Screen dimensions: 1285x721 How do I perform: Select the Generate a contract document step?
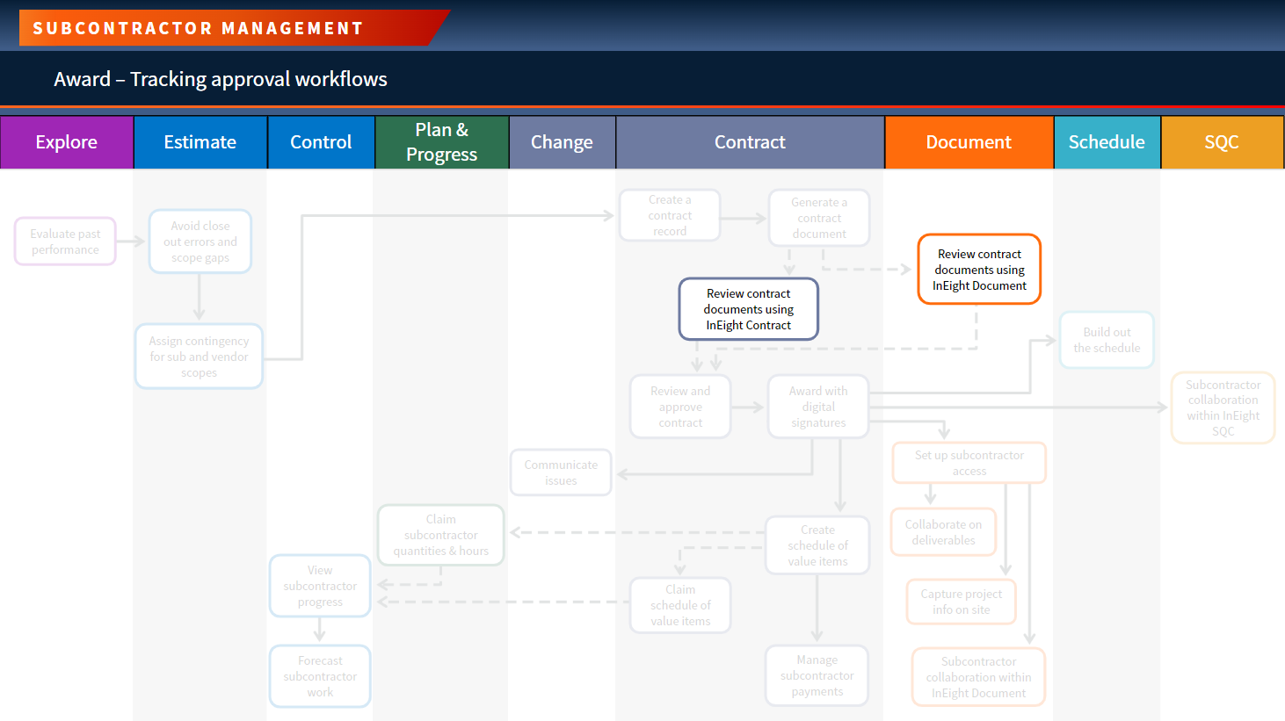819,218
